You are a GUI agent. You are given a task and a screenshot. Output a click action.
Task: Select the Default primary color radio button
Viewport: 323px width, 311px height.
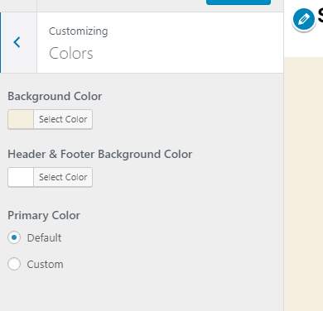point(14,237)
